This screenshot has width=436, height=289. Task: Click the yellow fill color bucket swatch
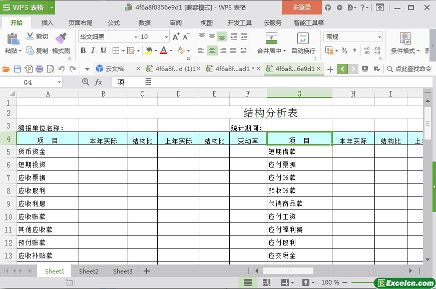pos(148,50)
